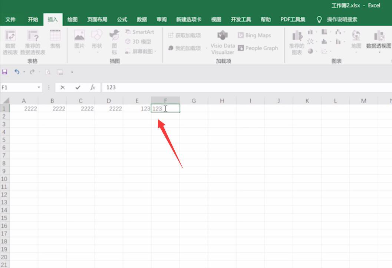Viewport: 392px width, 268px height.
Task: Open Recommended PivotTables (推荐的数据透视表)
Action: (x=33, y=42)
